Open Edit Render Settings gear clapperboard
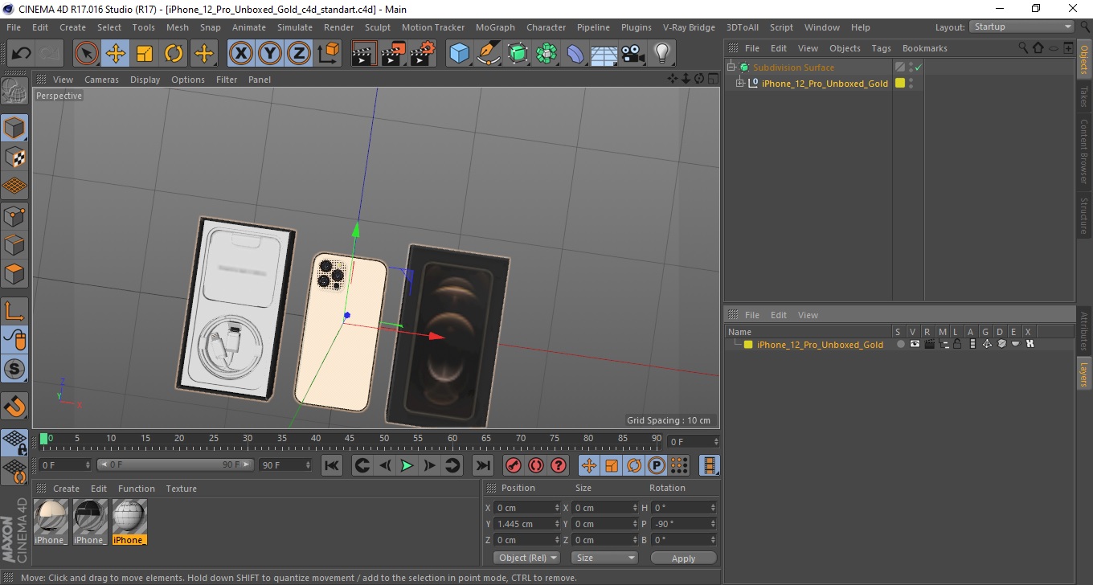1093x585 pixels. tap(422, 54)
